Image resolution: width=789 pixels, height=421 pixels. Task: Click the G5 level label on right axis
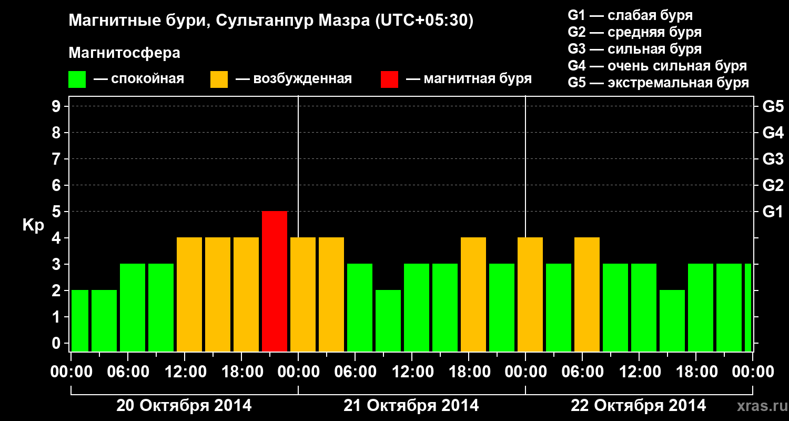point(773,106)
